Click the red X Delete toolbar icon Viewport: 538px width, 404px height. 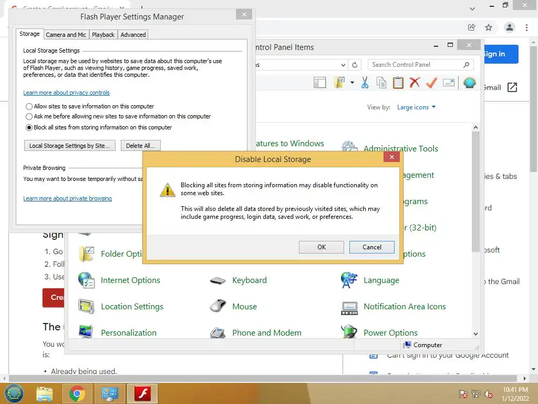415,83
